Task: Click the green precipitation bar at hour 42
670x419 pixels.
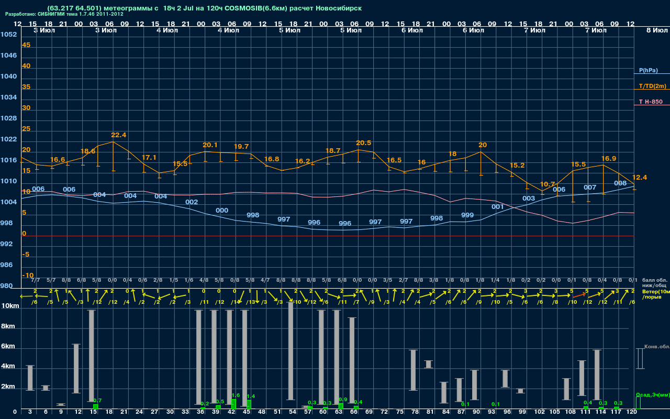Action: pos(233,404)
